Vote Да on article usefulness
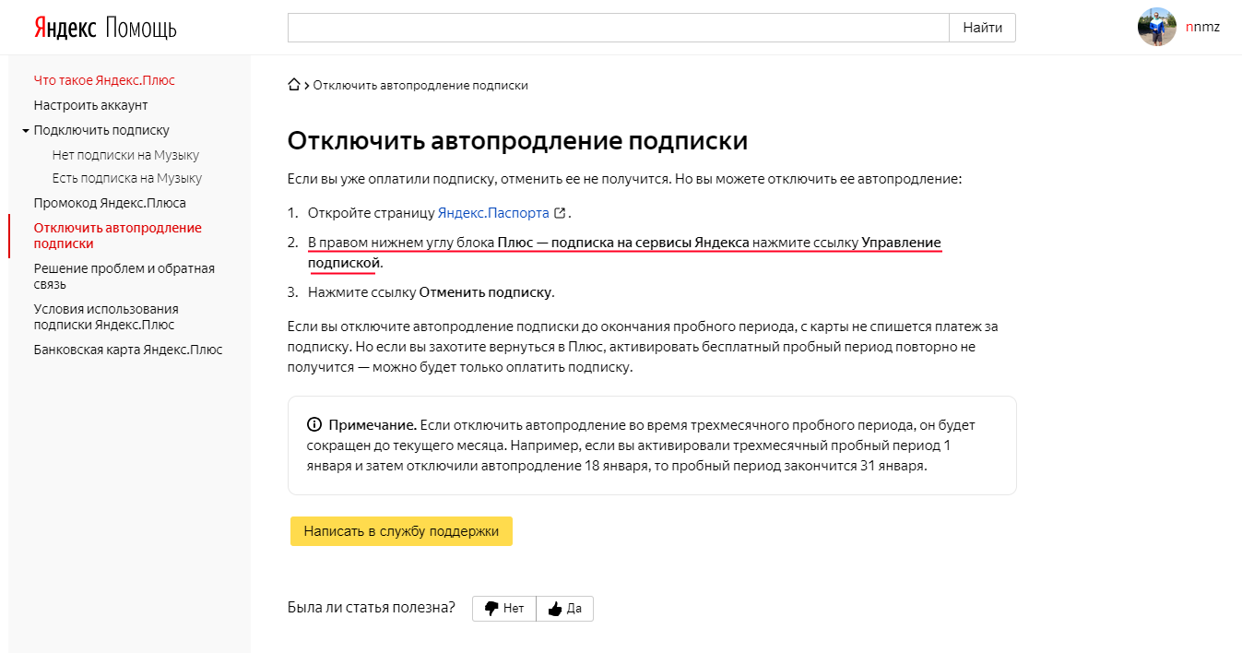The width and height of the screenshot is (1242, 653). [x=565, y=609]
